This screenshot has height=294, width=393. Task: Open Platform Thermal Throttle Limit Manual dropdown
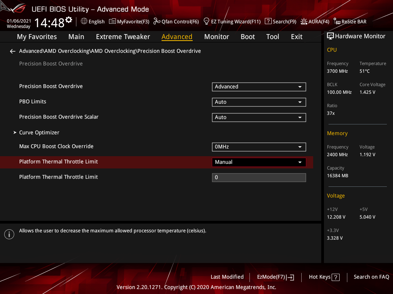[x=259, y=162]
